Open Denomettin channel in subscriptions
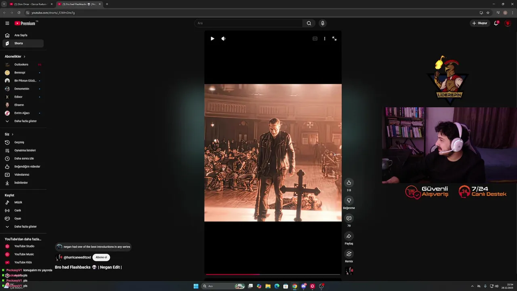 coord(23,89)
